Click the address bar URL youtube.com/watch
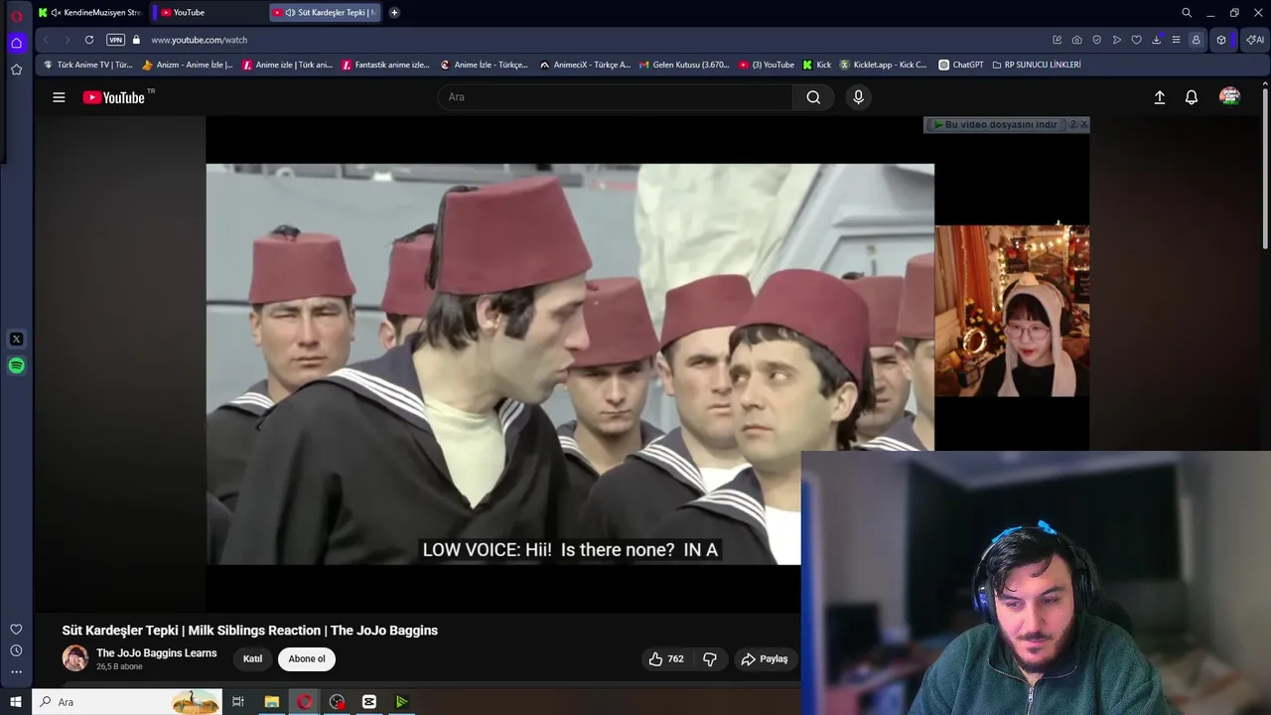The width and height of the screenshot is (1271, 715). (x=199, y=40)
